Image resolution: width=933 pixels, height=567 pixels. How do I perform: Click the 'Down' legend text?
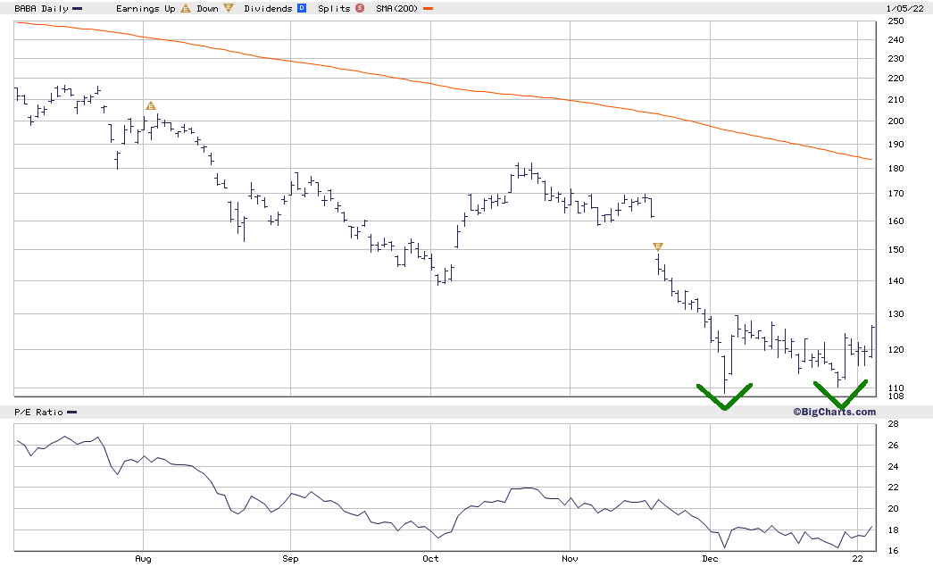pos(208,8)
